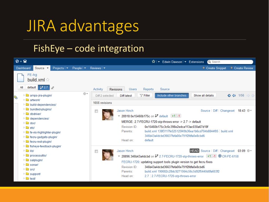Star the build.xml file
The width and height of the screenshot is (269, 202).
coord(48,80)
